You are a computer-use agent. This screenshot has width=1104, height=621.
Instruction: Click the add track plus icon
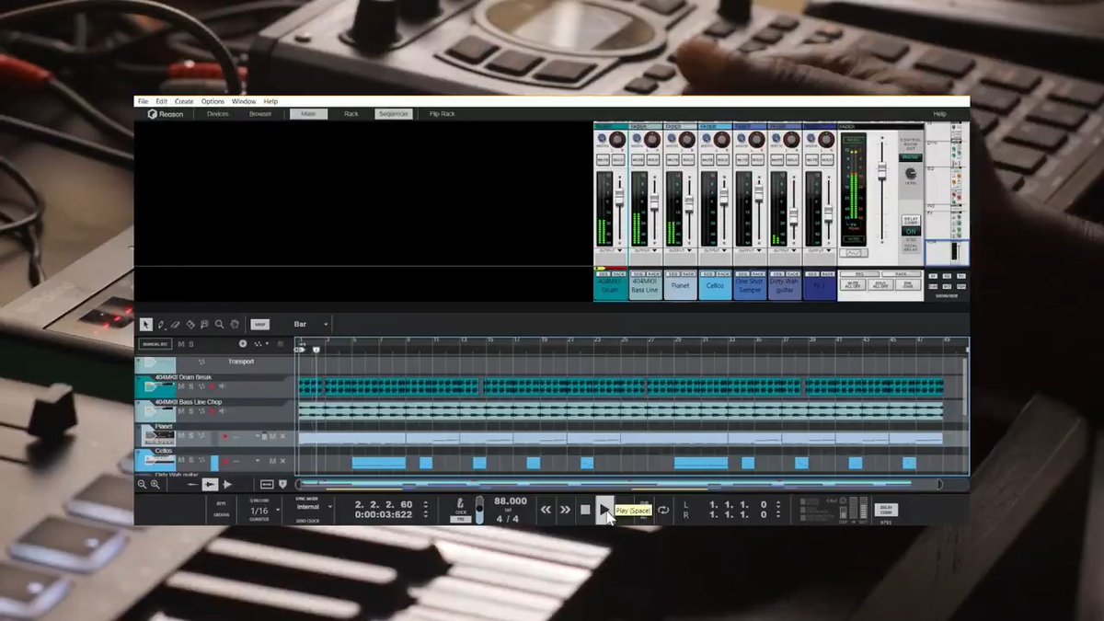coord(243,344)
